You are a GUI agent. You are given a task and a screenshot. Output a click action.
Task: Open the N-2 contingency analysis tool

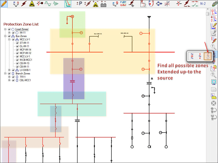(x=204, y=4)
